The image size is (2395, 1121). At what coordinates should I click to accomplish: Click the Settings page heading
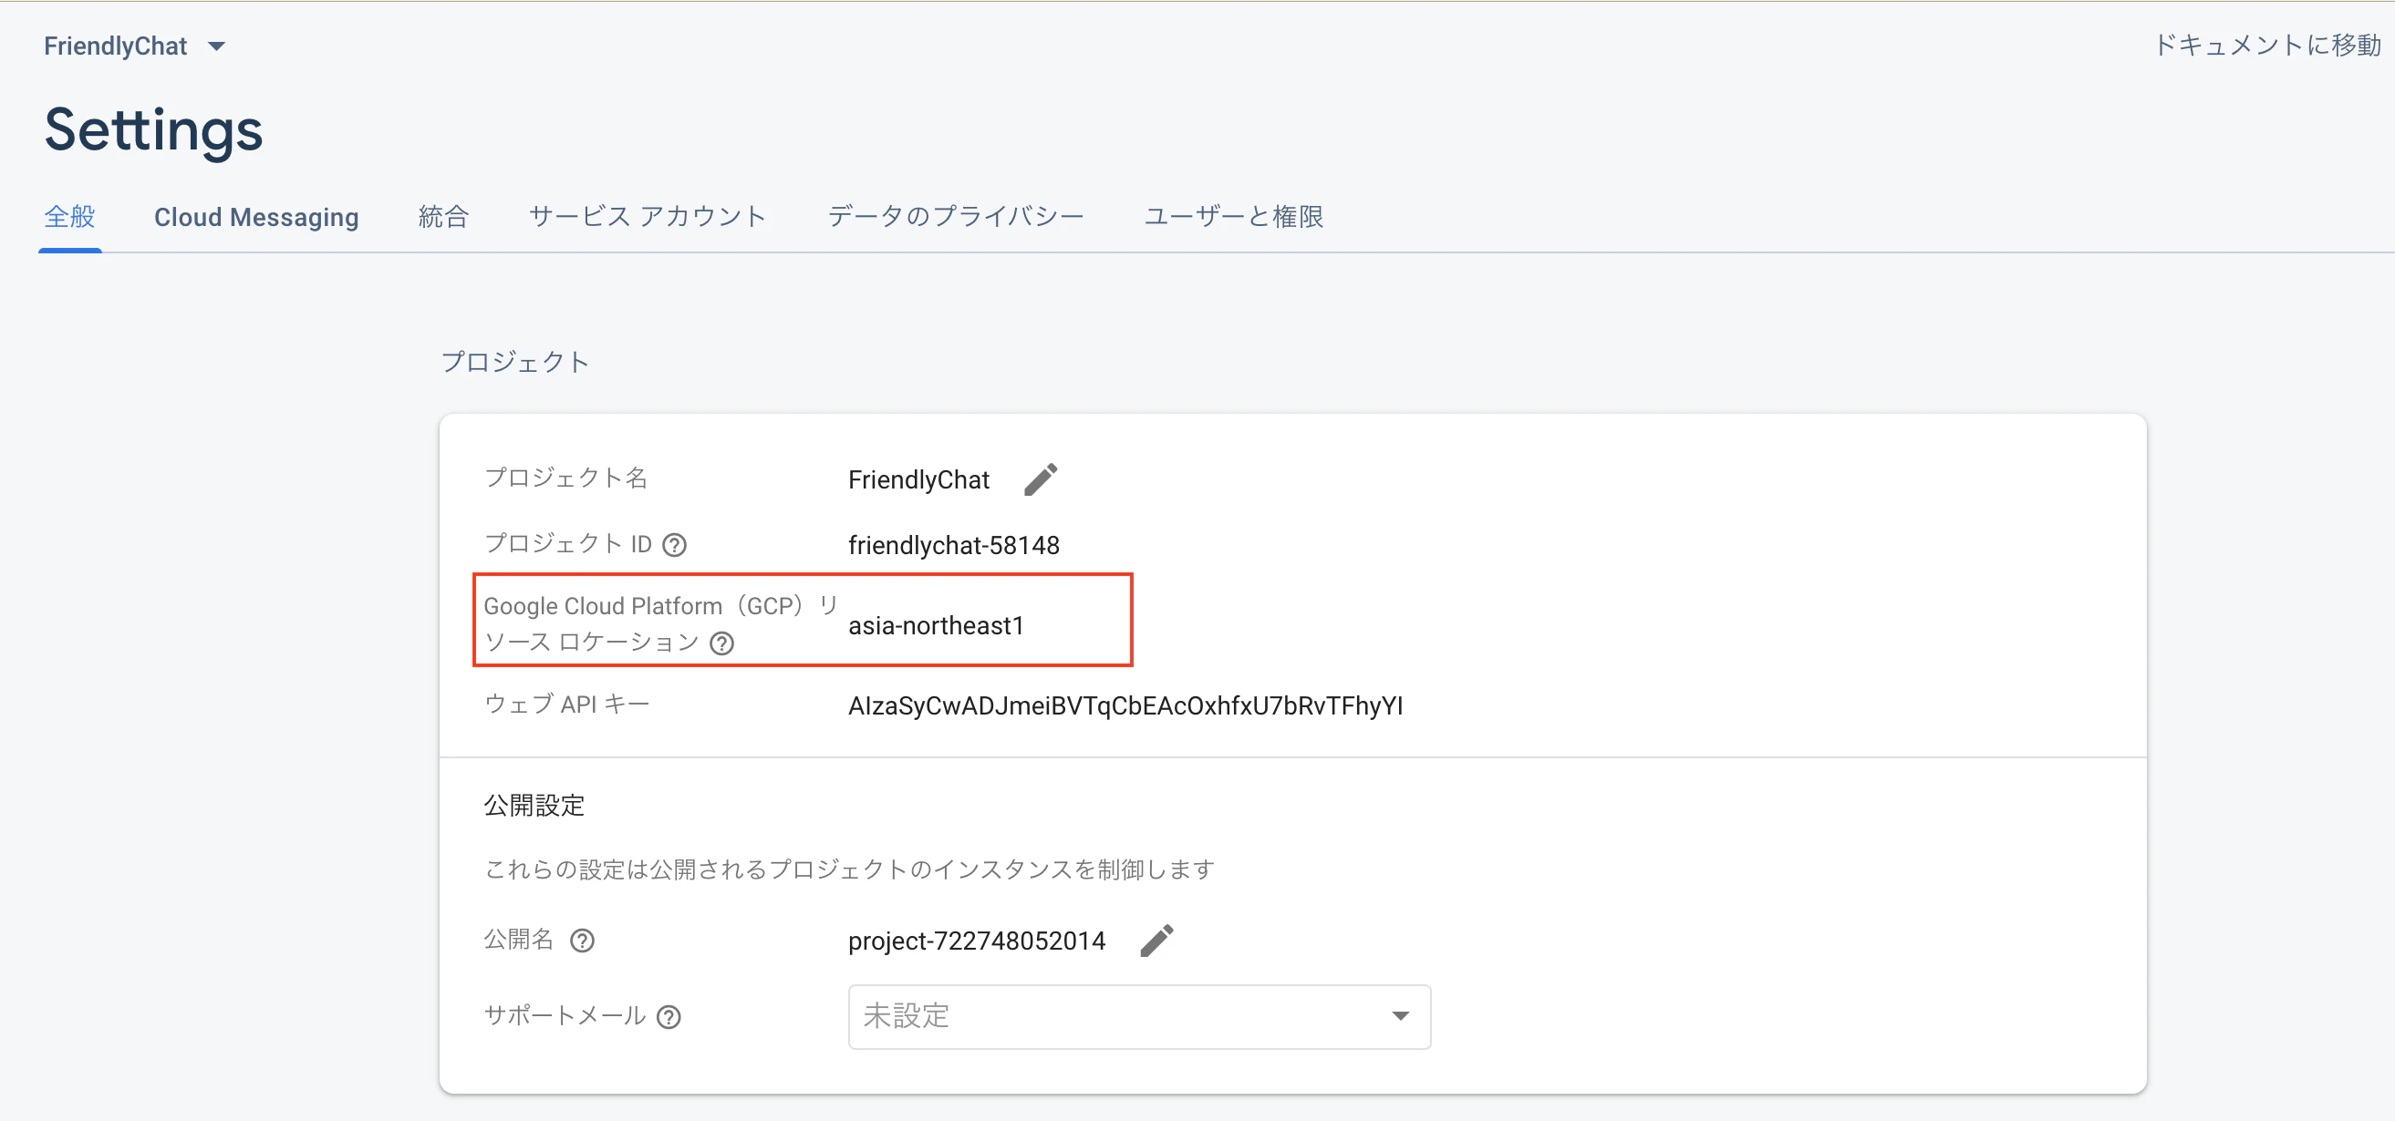pos(153,129)
